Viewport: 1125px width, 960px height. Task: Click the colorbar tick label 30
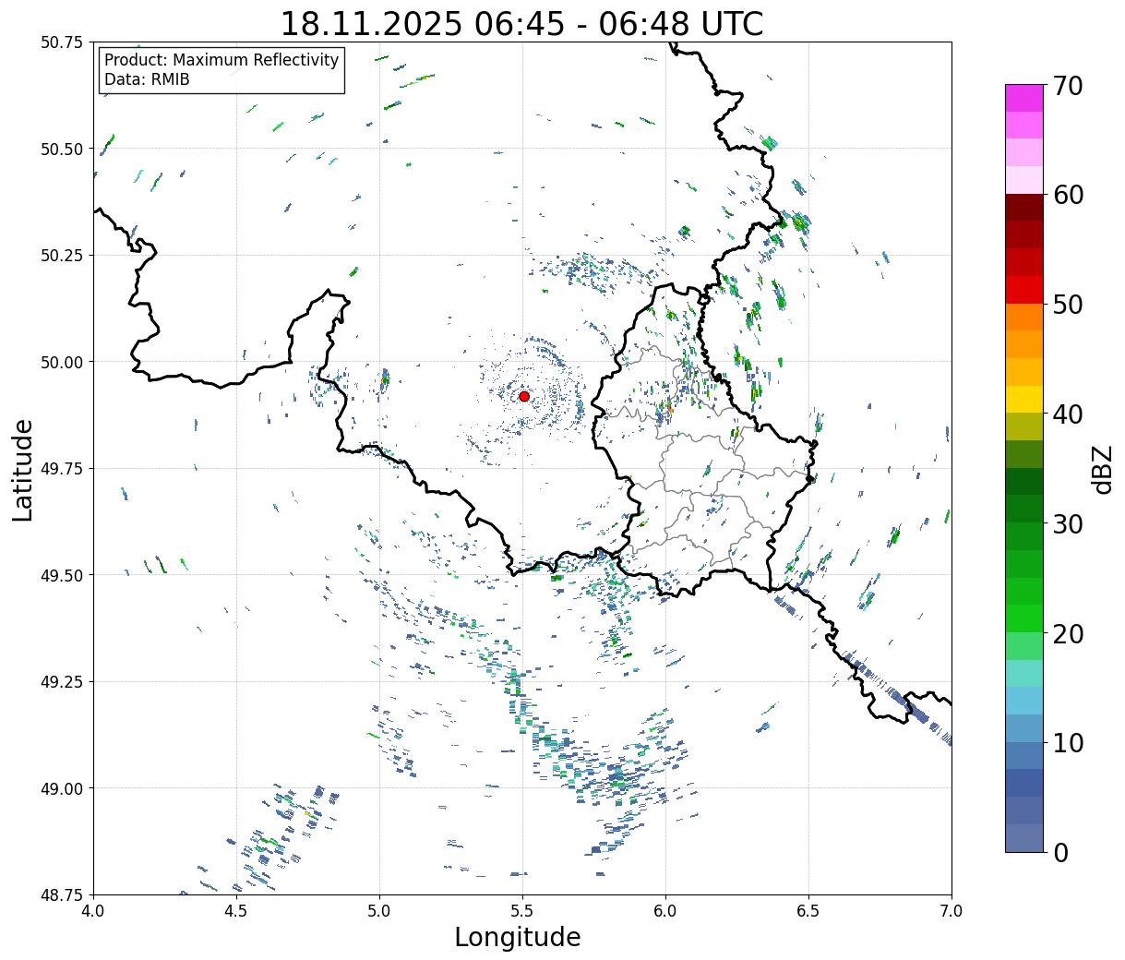1068,523
